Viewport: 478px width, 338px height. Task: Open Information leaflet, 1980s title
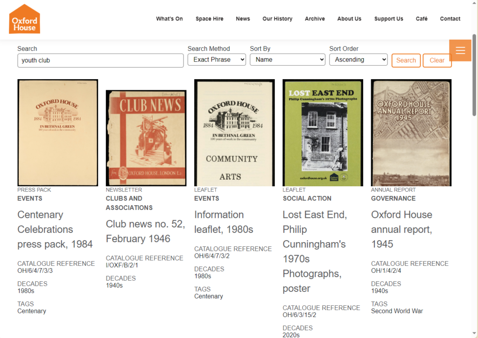pos(224,222)
